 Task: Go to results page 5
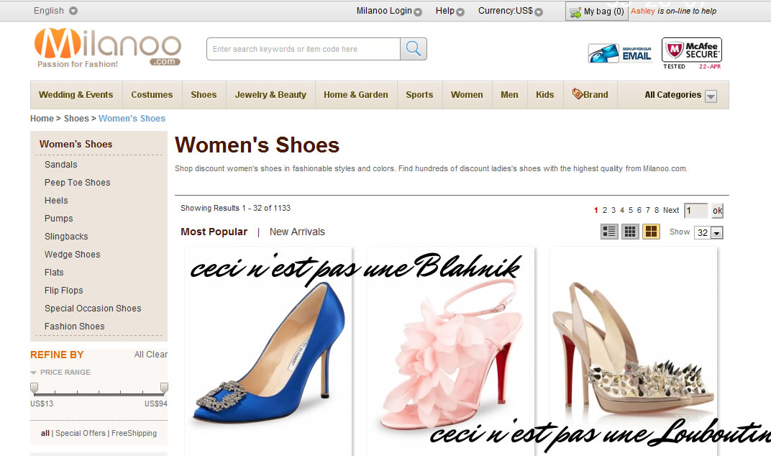point(630,210)
